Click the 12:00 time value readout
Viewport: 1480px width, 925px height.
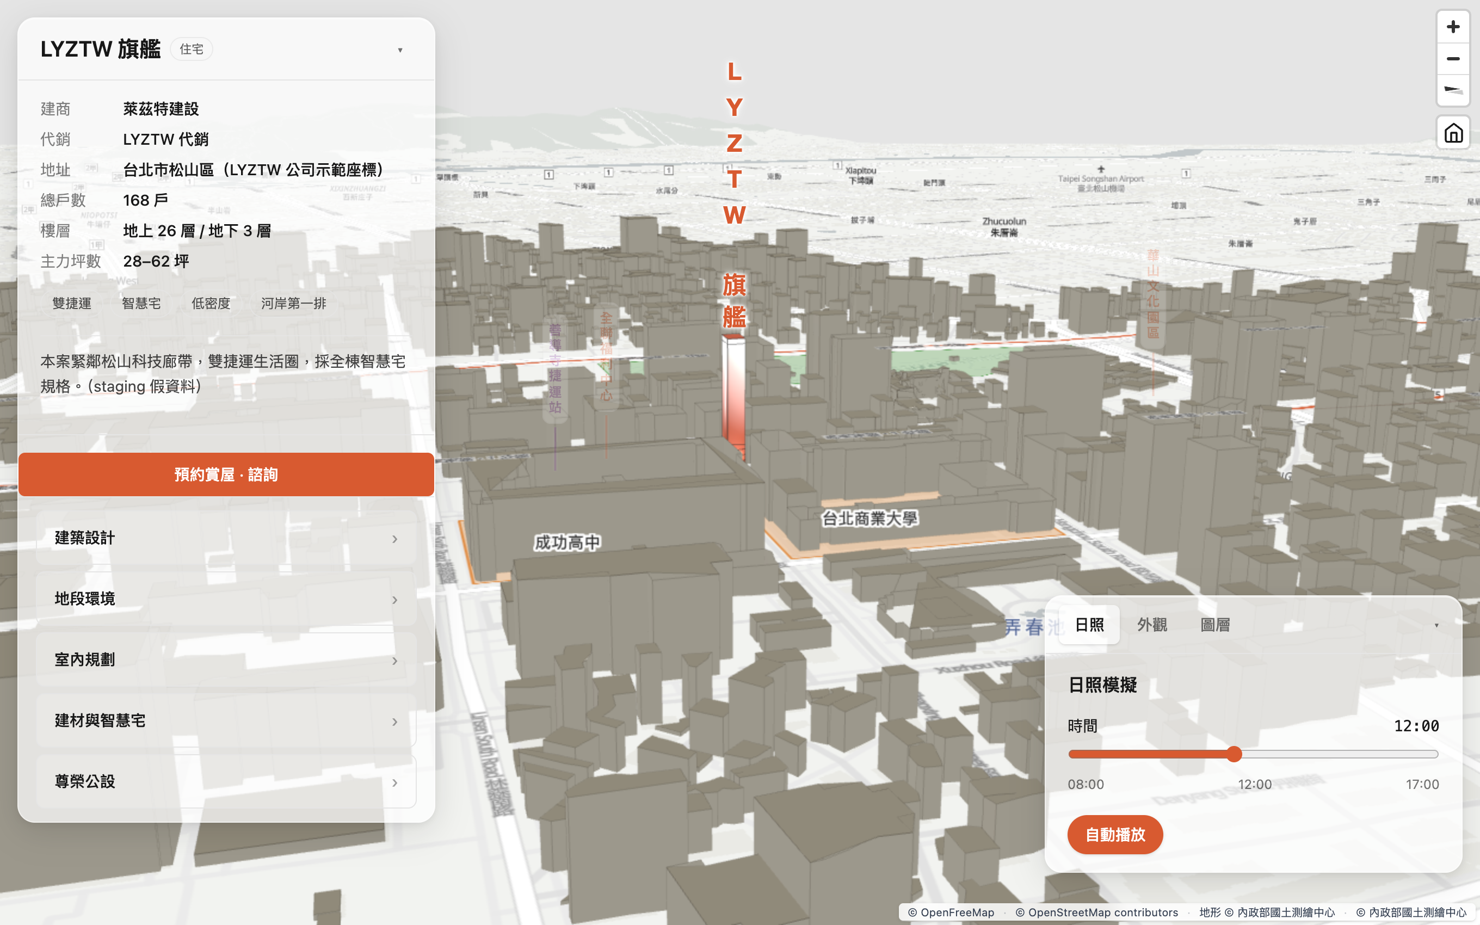tap(1416, 726)
